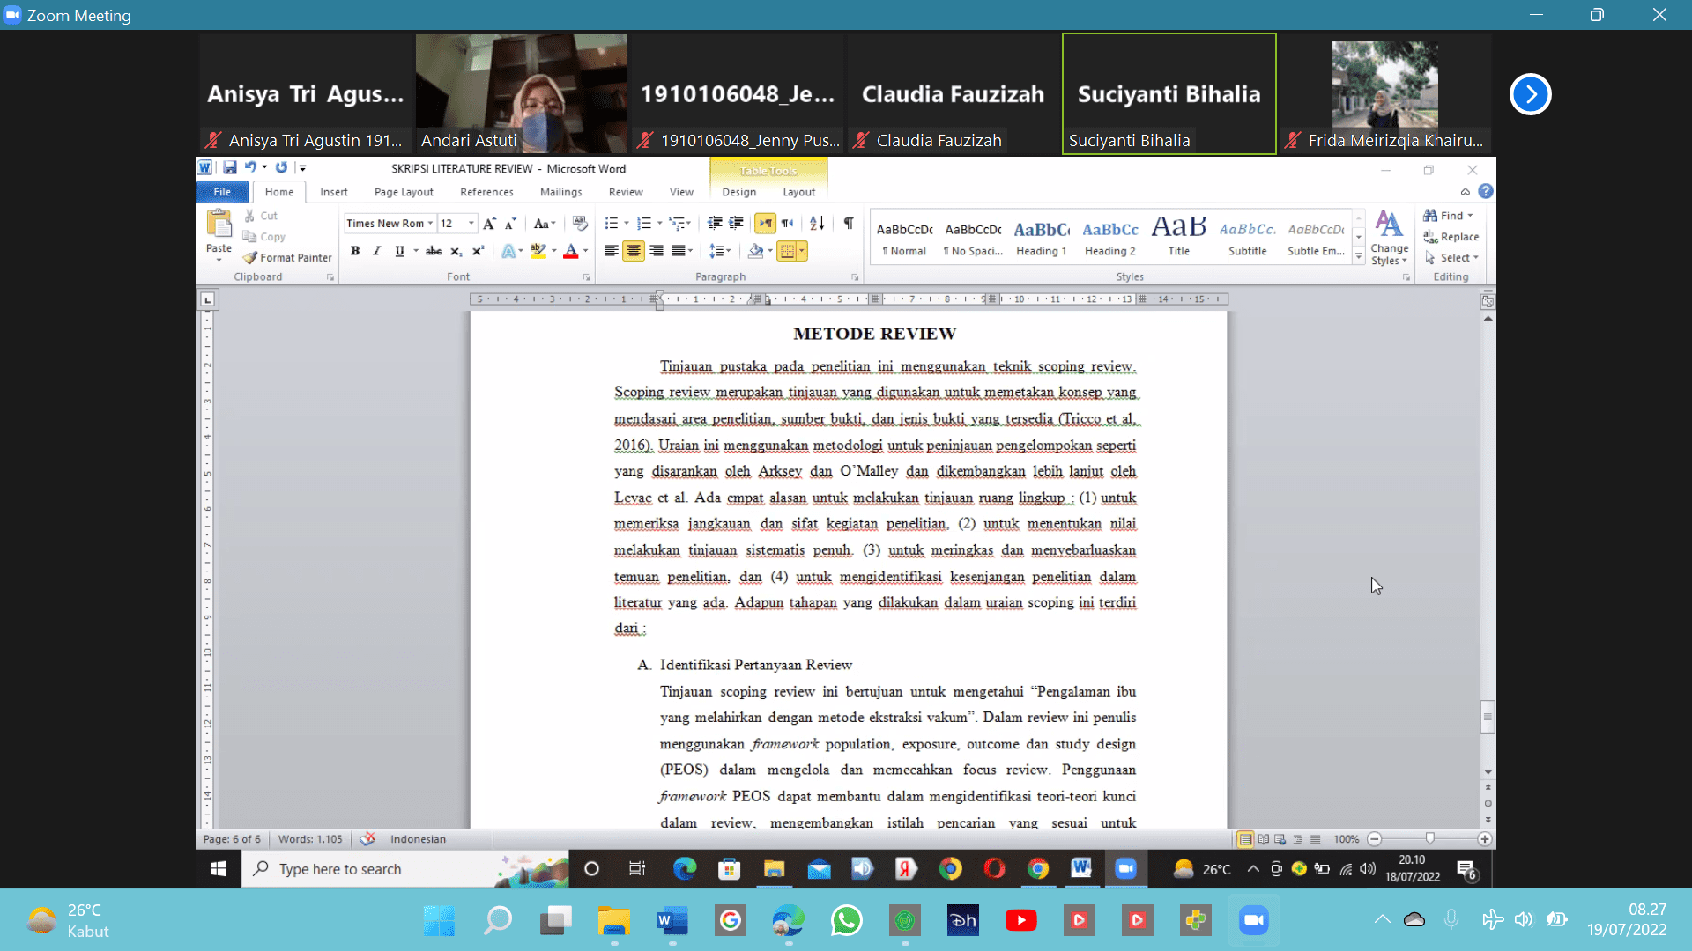Click the vertical scrollbar thumb in Word
1692x951 pixels.
(x=1488, y=717)
